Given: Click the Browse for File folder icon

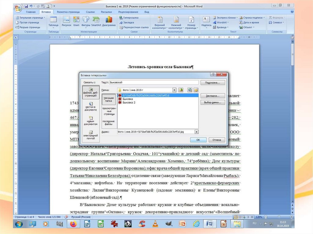Looking at the screenshot, I should tap(196, 90).
